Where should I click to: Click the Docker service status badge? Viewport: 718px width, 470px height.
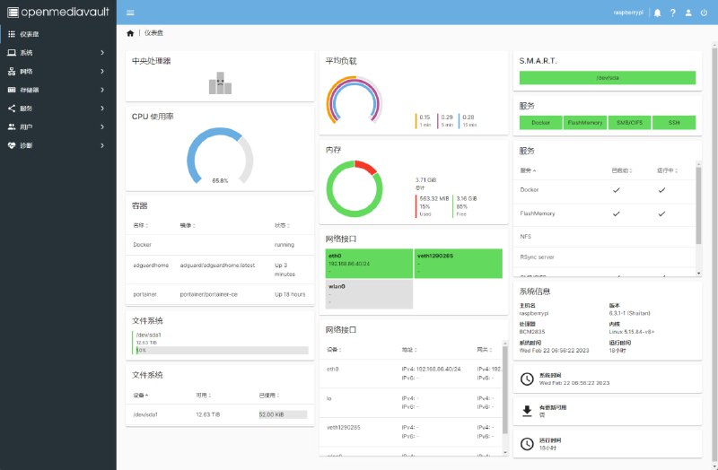tap(540, 122)
